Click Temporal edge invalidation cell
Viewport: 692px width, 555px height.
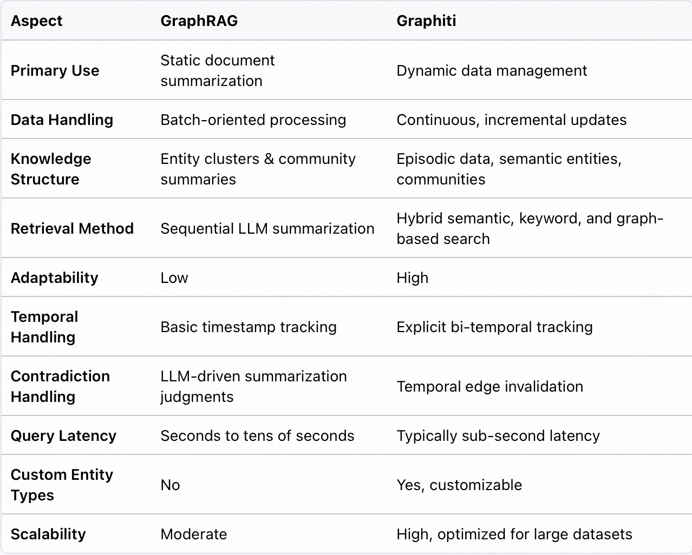[489, 387]
